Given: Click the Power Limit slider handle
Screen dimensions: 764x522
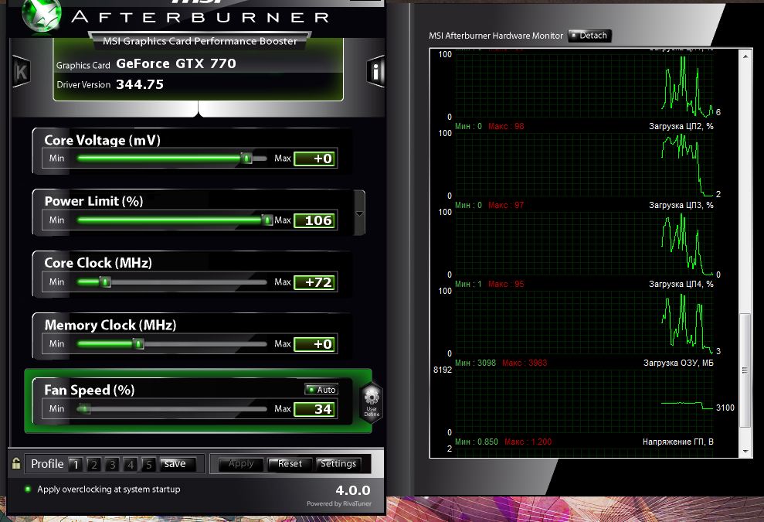Looking at the screenshot, I should click(x=267, y=220).
